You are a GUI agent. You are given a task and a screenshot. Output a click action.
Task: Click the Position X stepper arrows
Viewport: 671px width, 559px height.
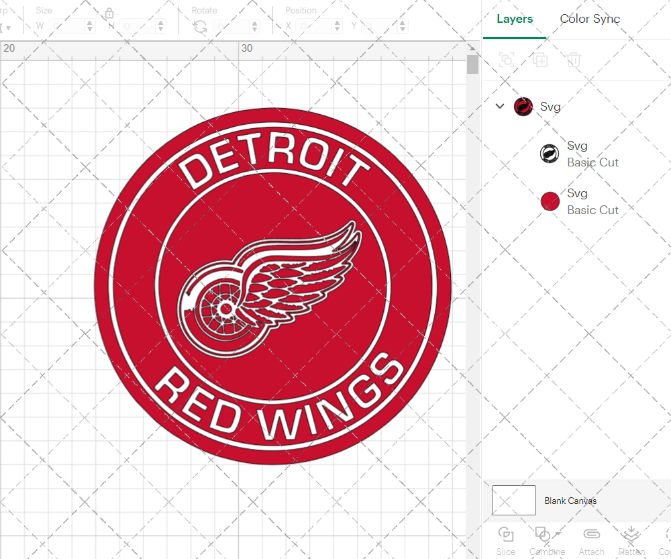tap(338, 26)
